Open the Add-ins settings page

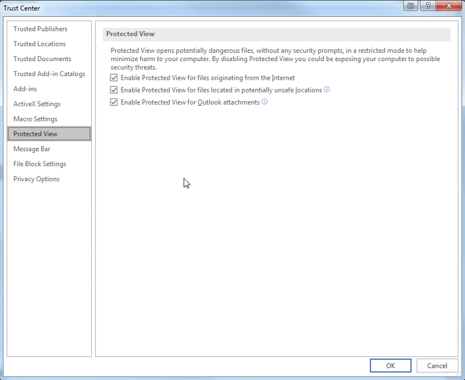coord(25,88)
